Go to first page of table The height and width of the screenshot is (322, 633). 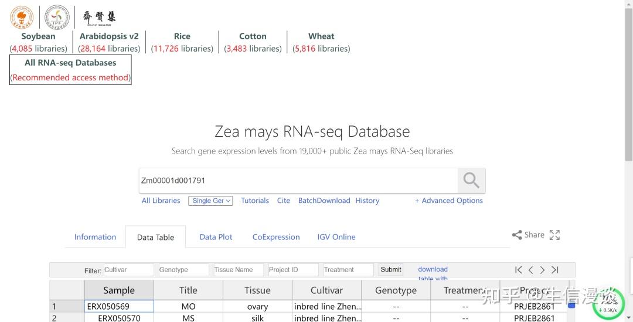[518, 270]
